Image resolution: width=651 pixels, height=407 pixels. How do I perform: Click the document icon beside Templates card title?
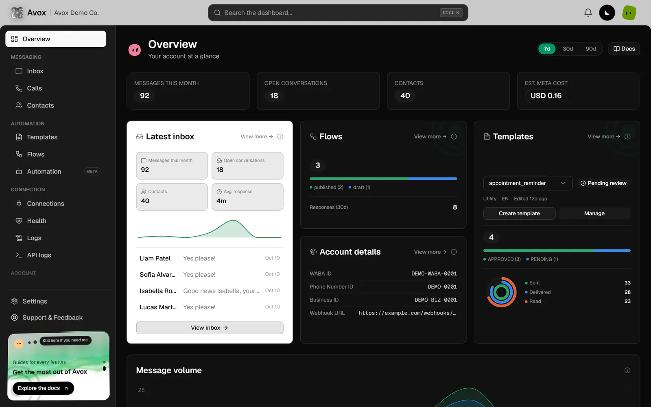click(x=487, y=137)
